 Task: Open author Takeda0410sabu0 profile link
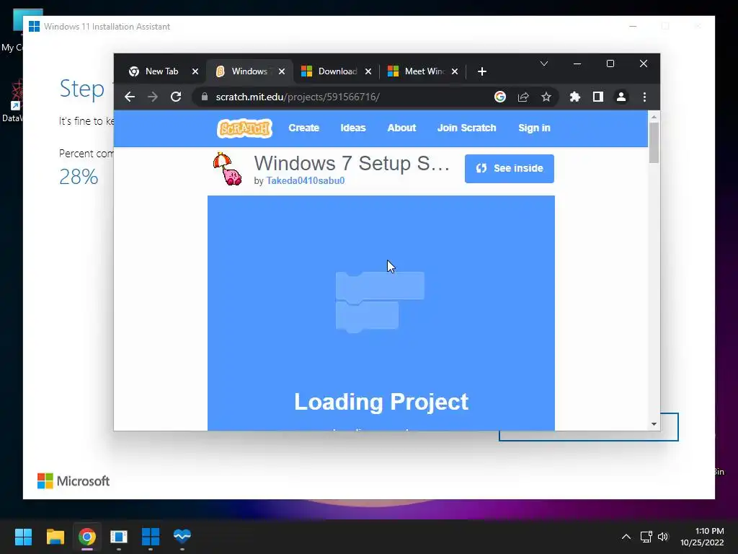pyautogui.click(x=306, y=181)
